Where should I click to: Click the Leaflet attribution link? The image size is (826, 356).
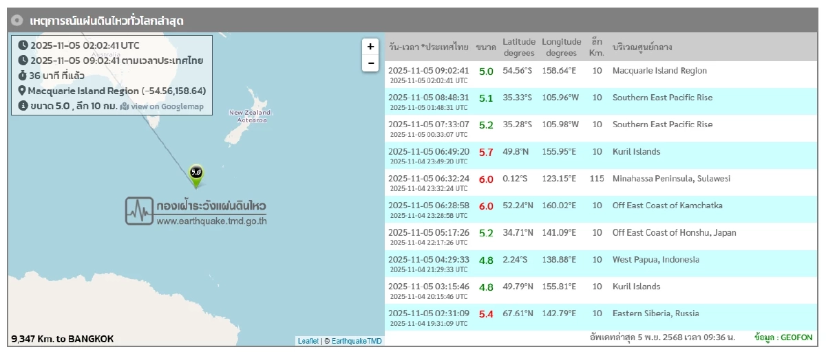click(308, 341)
